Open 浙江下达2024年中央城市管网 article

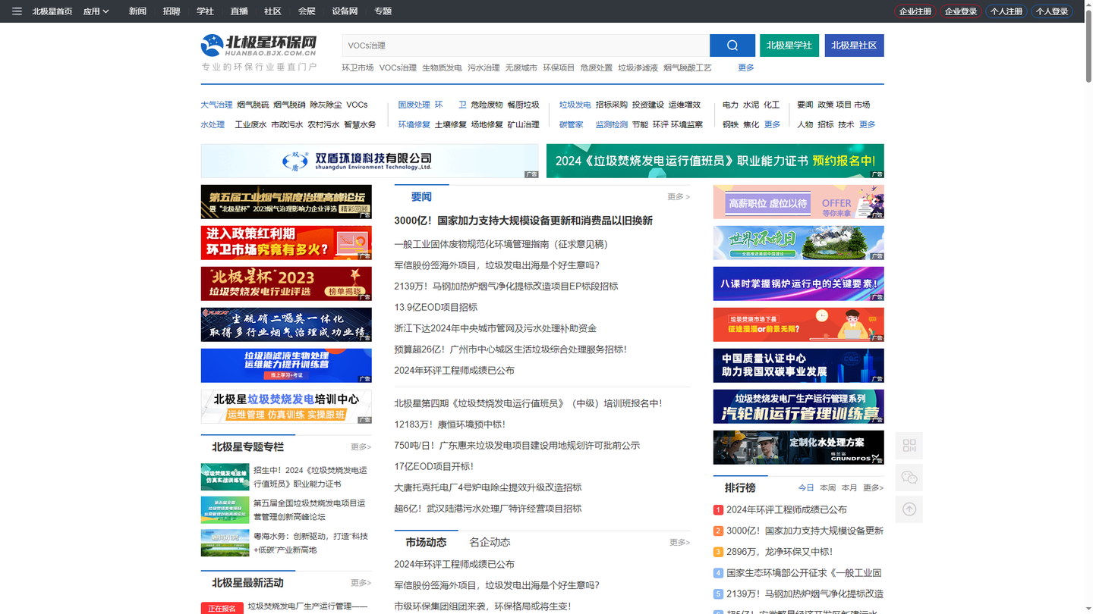[495, 328]
